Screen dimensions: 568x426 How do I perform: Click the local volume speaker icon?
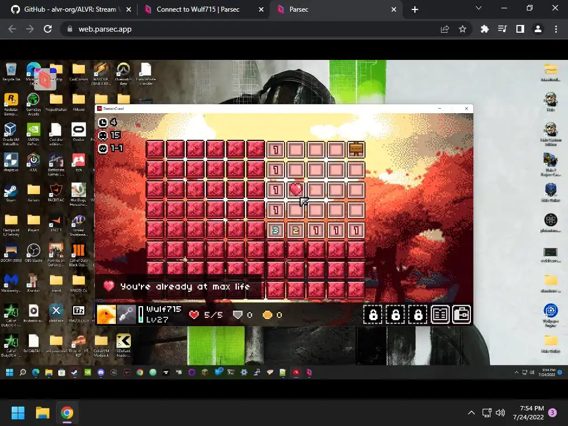coord(500,413)
